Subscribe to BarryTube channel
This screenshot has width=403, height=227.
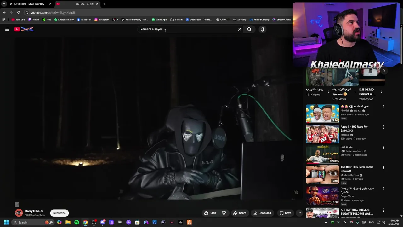60,213
